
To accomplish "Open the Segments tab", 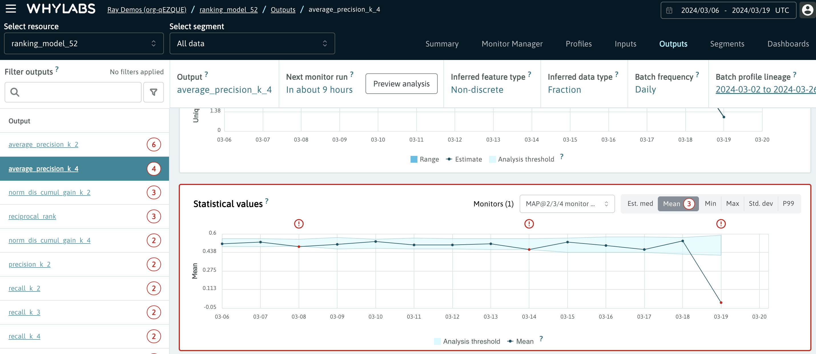I will pos(727,44).
